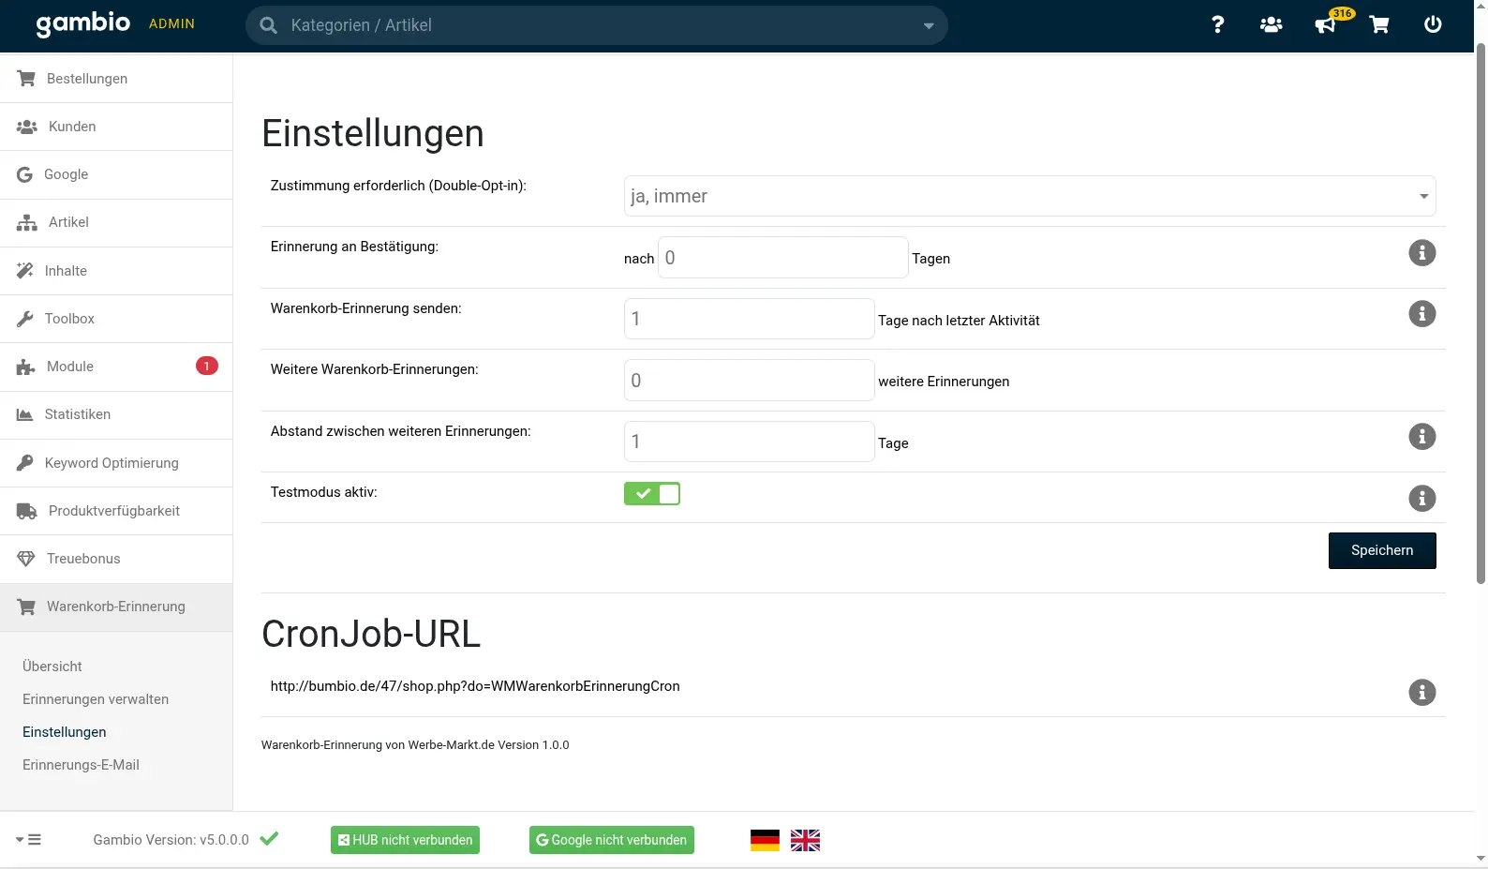The width and height of the screenshot is (1488, 869).
Task: Open Erinnerungen verwalten submenu item
Action: (x=96, y=699)
